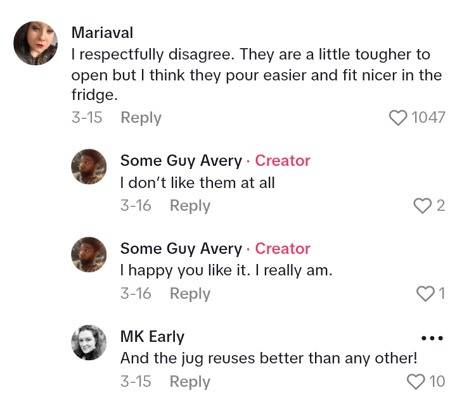Like the "I happy you like it" reply
Viewport: 450px width, 402px height.
pos(425,293)
